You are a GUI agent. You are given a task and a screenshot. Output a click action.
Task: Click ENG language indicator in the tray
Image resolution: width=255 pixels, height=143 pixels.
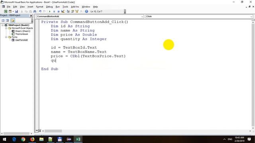230,139
